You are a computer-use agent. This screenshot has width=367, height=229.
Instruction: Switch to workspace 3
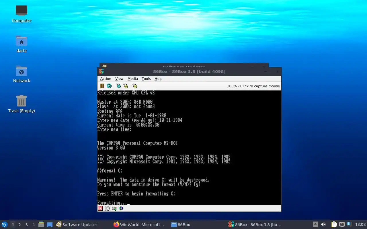pyautogui.click(x=26, y=225)
